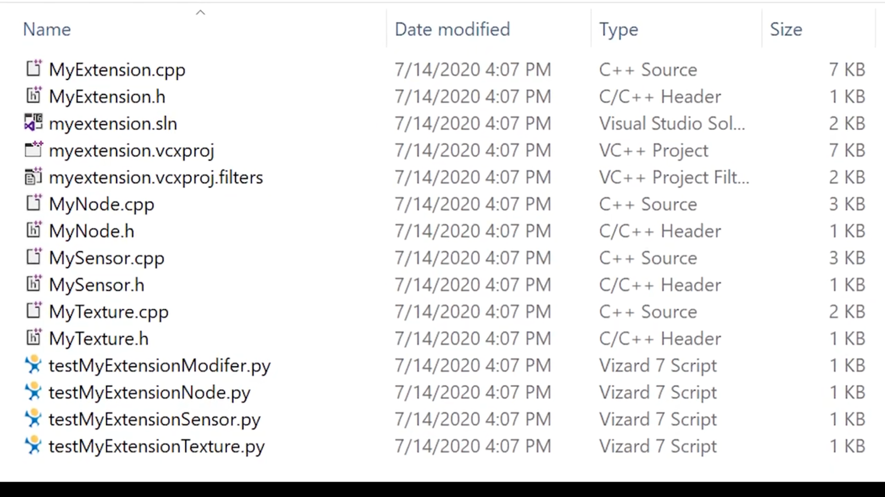Select the MyTexture.h file name

pyautogui.click(x=98, y=339)
